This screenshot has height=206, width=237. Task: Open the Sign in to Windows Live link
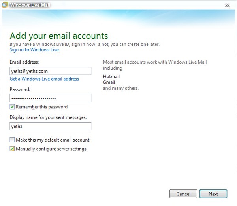click(x=34, y=50)
